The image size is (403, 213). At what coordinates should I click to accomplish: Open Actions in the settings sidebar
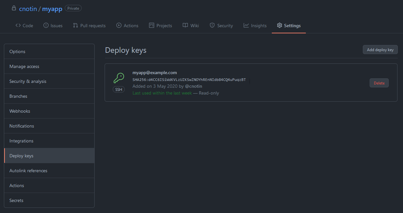coord(49,185)
